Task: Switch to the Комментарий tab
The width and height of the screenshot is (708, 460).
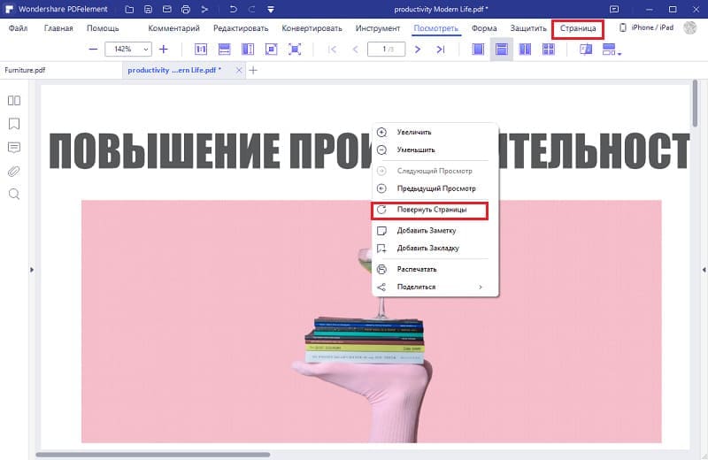Action: tap(173, 28)
